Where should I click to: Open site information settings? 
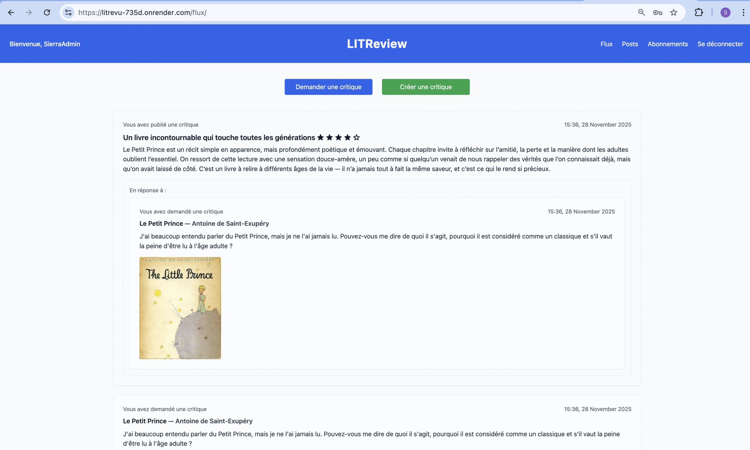click(x=68, y=12)
